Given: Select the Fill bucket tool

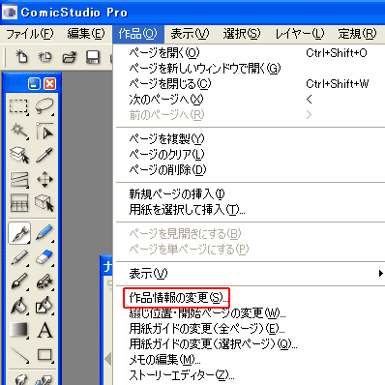Looking at the screenshot, I should pyautogui.click(x=19, y=306).
